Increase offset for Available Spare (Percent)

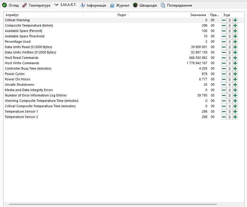tap(235, 31)
